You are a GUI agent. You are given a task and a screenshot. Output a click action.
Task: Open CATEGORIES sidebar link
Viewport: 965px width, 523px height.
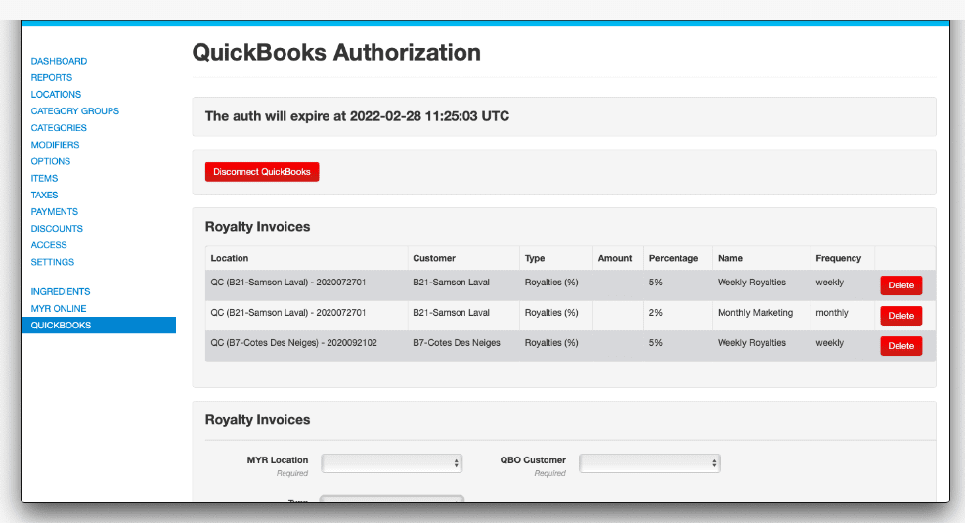click(x=59, y=127)
